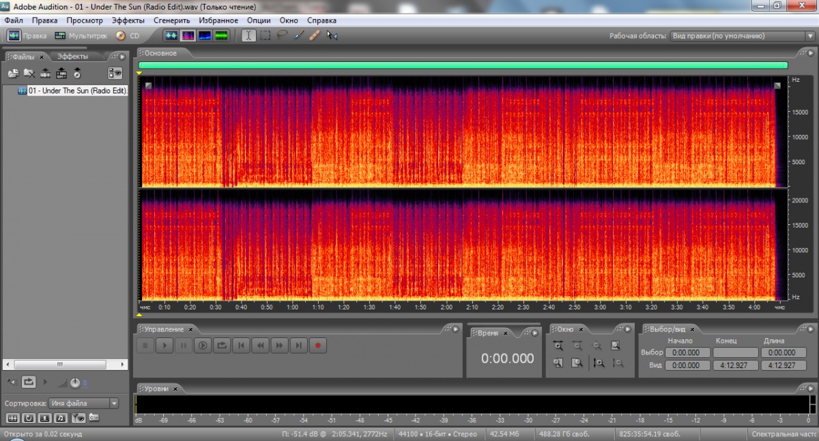Open the Справка menu
This screenshot has width=819, height=441.
(321, 20)
